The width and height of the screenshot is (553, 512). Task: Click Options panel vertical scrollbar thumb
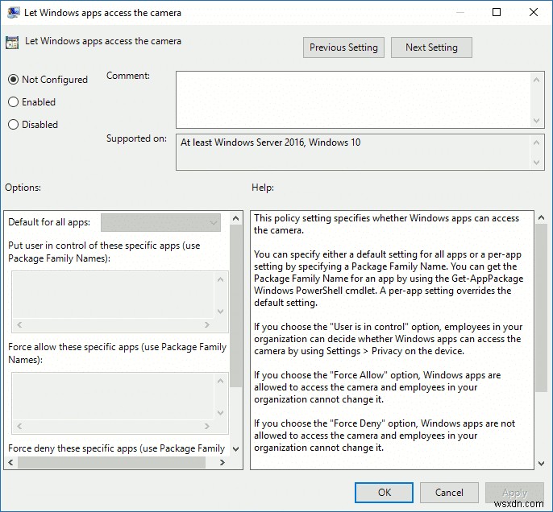tap(236, 306)
